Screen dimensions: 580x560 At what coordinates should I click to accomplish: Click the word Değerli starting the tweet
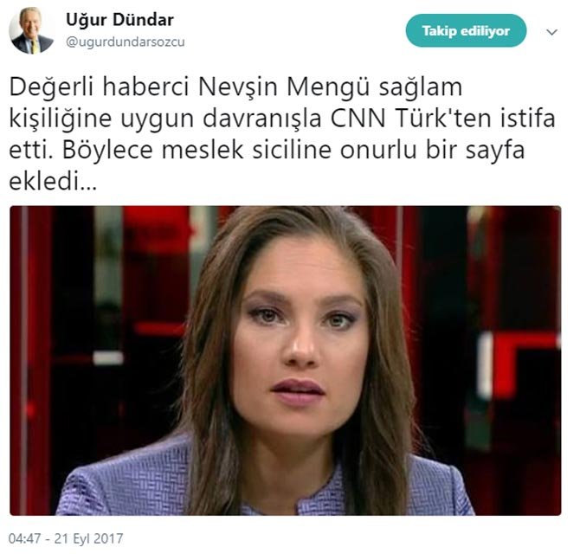tap(51, 89)
